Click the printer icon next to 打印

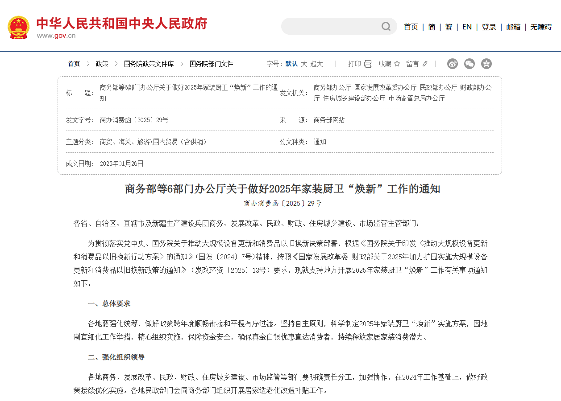click(368, 64)
